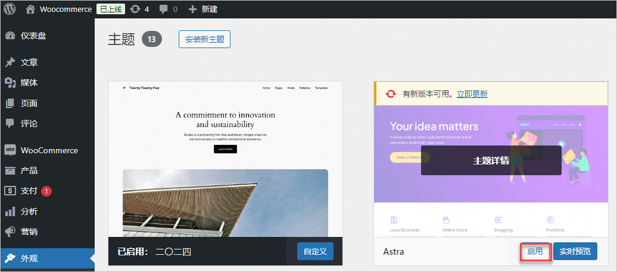Open the comments bubble icon
617x272 pixels.
[164, 9]
